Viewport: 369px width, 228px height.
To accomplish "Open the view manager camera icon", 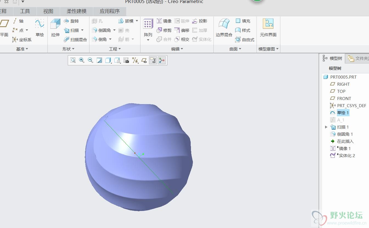I will (126, 60).
